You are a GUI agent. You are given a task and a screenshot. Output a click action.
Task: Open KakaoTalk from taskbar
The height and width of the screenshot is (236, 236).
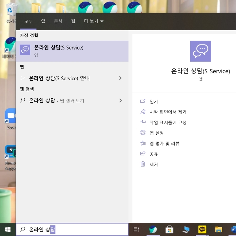tap(202, 229)
